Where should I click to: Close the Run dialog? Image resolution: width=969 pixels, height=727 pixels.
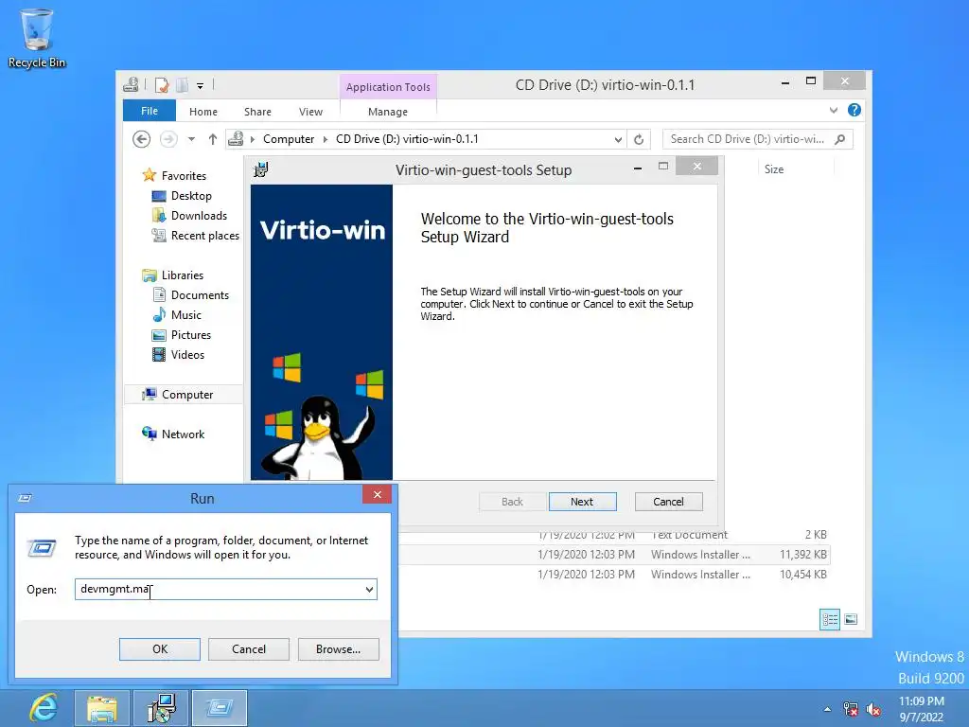pos(377,494)
